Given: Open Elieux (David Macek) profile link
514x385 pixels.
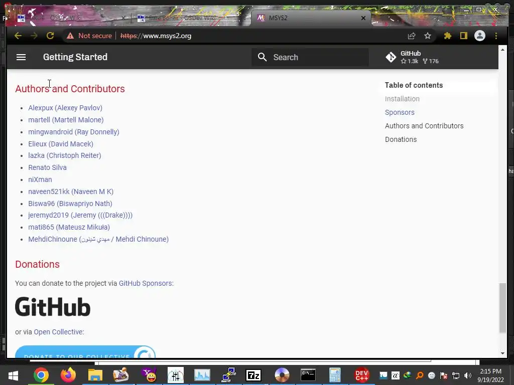Looking at the screenshot, I should [x=61, y=144].
